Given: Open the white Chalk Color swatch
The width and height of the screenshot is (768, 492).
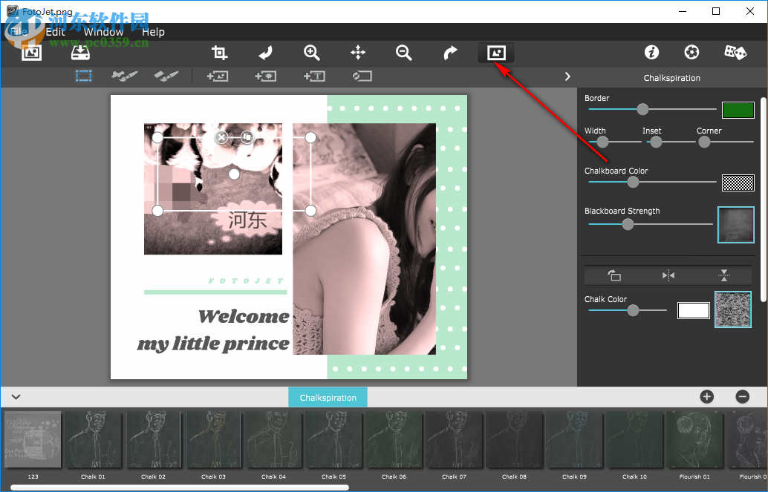Looking at the screenshot, I should (x=694, y=310).
